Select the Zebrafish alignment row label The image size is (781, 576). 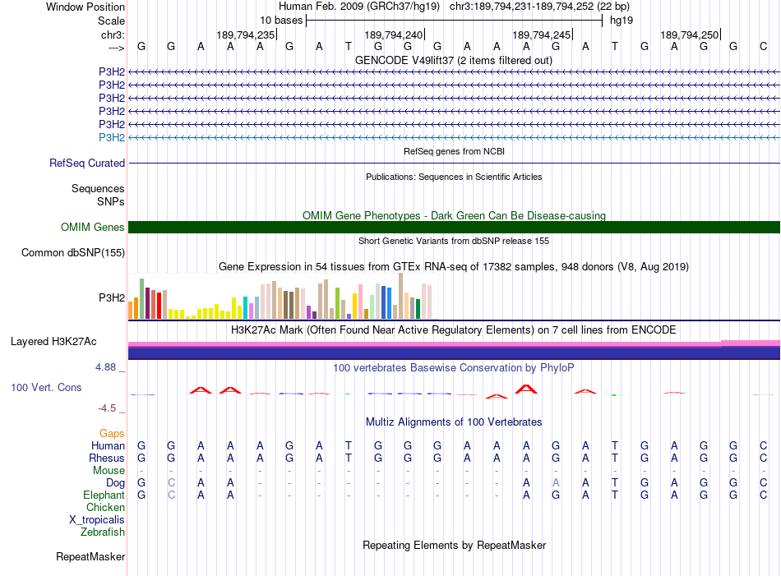pos(103,532)
